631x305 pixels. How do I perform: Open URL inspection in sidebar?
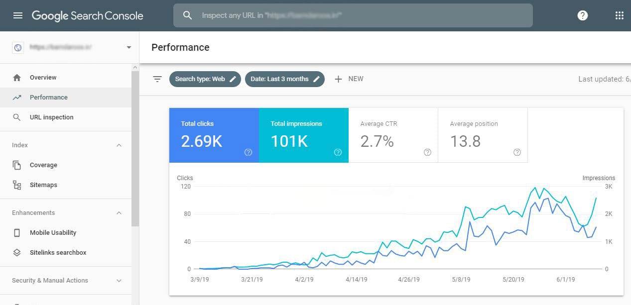(51, 117)
